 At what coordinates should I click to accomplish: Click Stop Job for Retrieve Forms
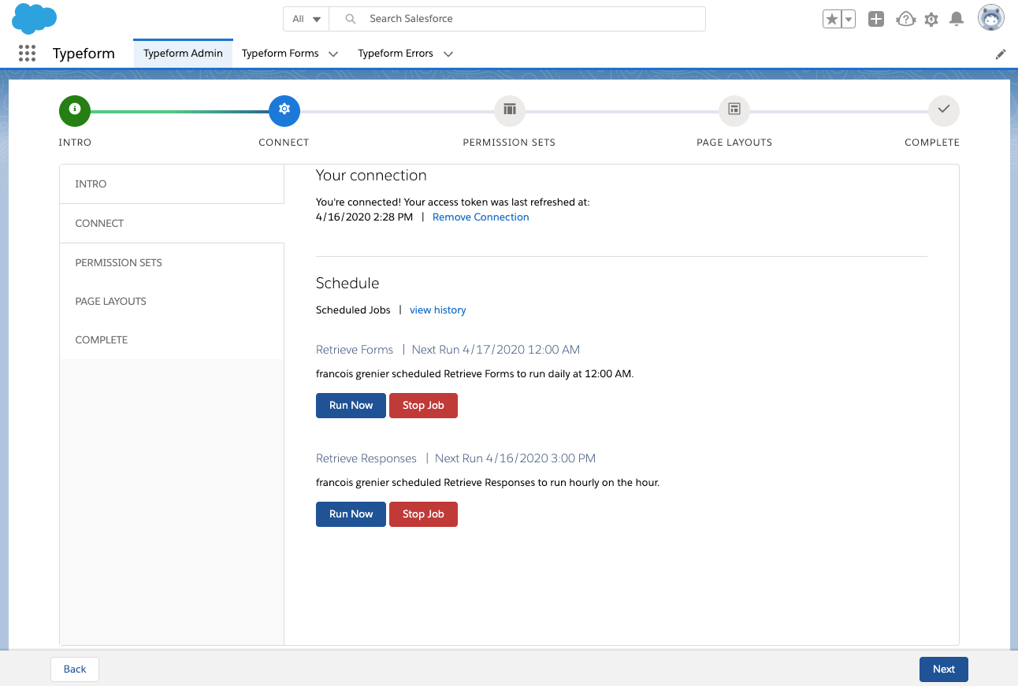[423, 405]
